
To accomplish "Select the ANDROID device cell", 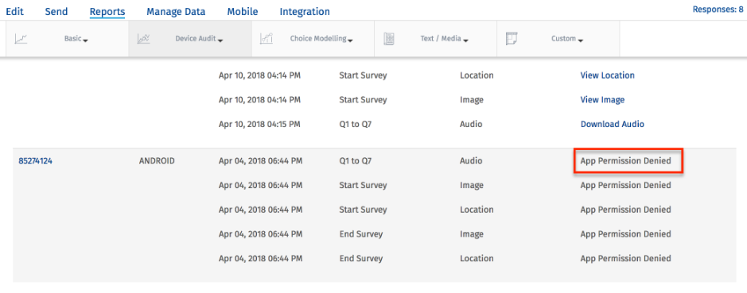I will point(157,160).
